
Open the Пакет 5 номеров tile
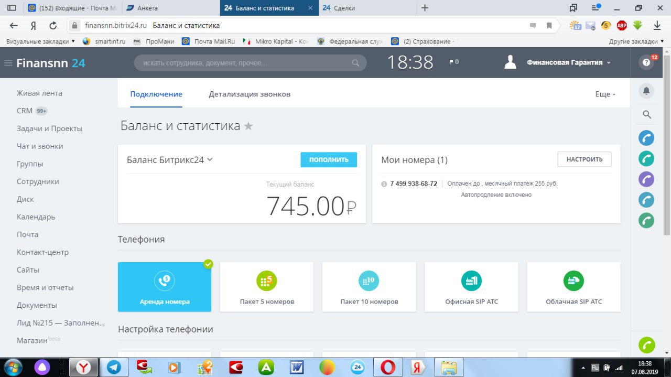point(267,287)
